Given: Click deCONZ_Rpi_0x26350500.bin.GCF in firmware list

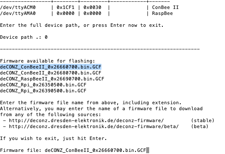Looking at the screenshot, I should tap(43, 85).
